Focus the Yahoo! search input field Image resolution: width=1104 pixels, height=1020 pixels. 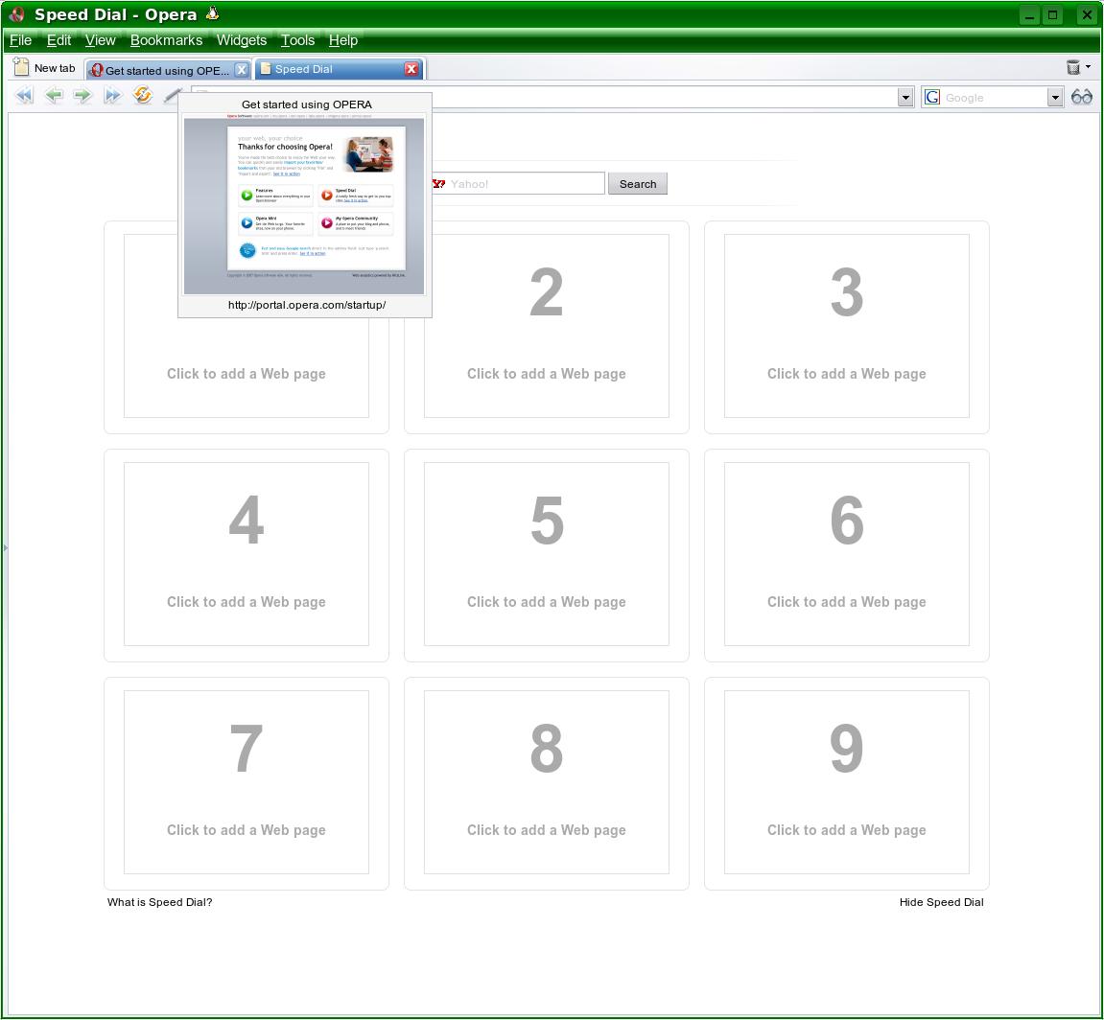(x=518, y=184)
